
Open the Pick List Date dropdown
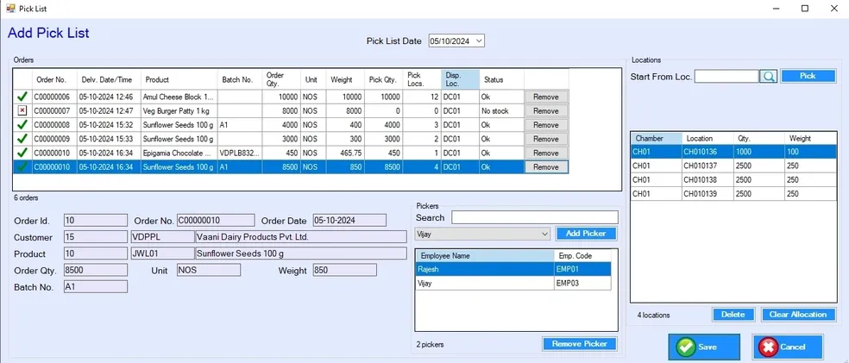(x=479, y=41)
